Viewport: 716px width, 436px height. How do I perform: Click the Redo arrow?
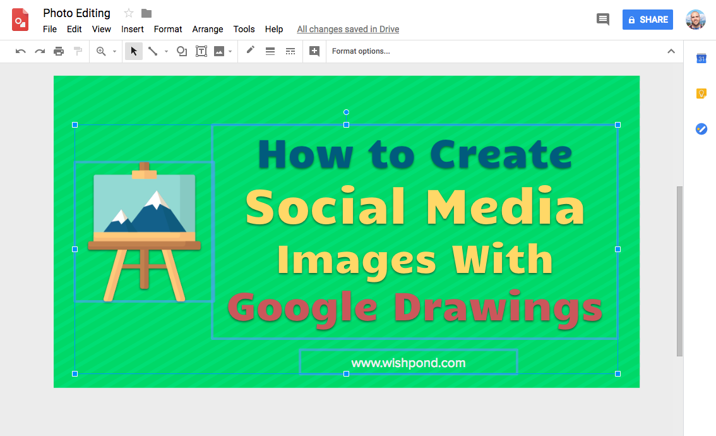coord(40,51)
